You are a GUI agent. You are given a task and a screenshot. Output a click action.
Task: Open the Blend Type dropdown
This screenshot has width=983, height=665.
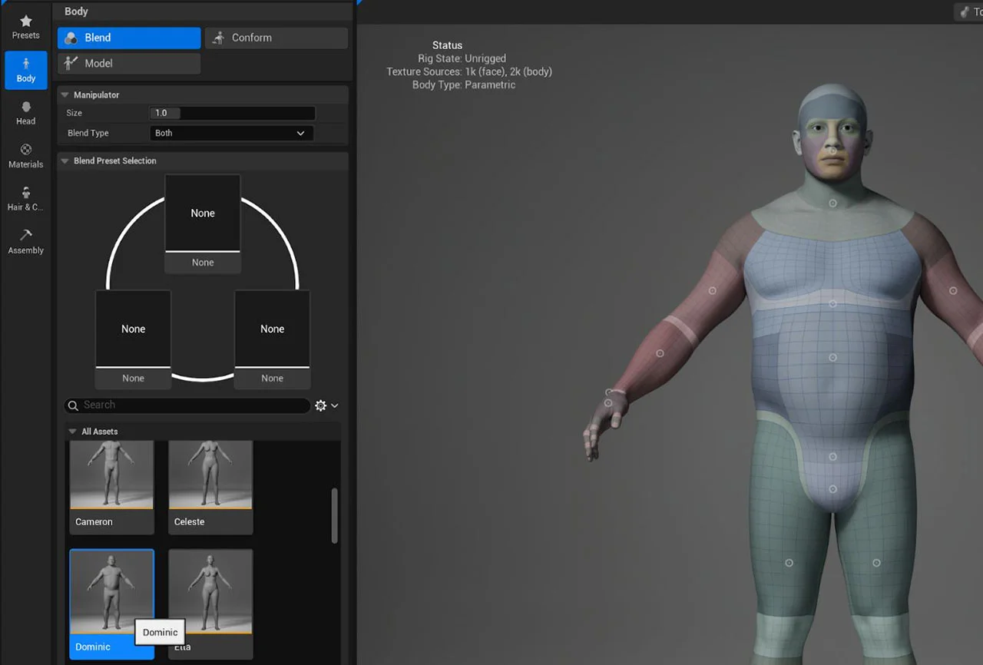pos(231,133)
